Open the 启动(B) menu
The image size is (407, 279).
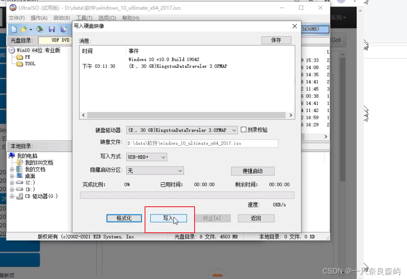click(x=62, y=18)
